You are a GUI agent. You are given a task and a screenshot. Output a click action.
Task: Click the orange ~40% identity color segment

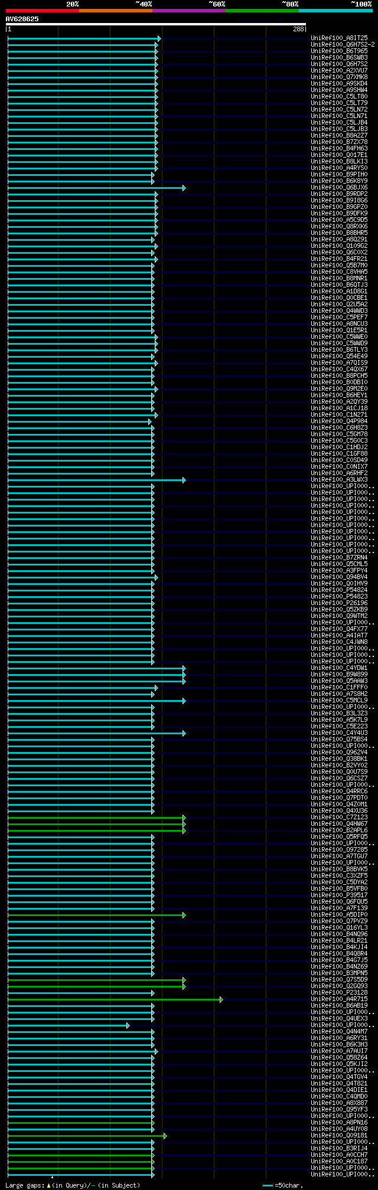pos(115,11)
